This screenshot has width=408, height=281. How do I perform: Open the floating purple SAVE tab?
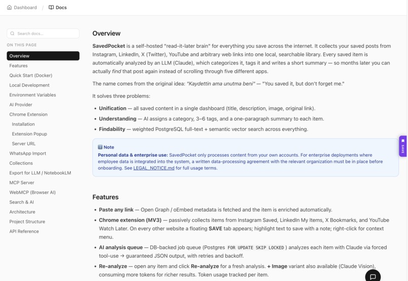pos(403,146)
